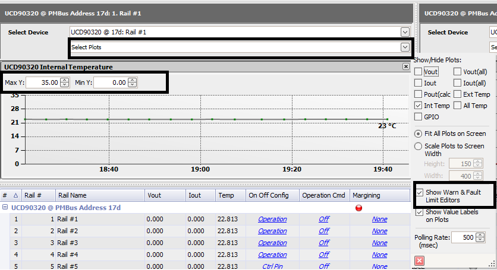Sort by Margining column header

coord(380,195)
